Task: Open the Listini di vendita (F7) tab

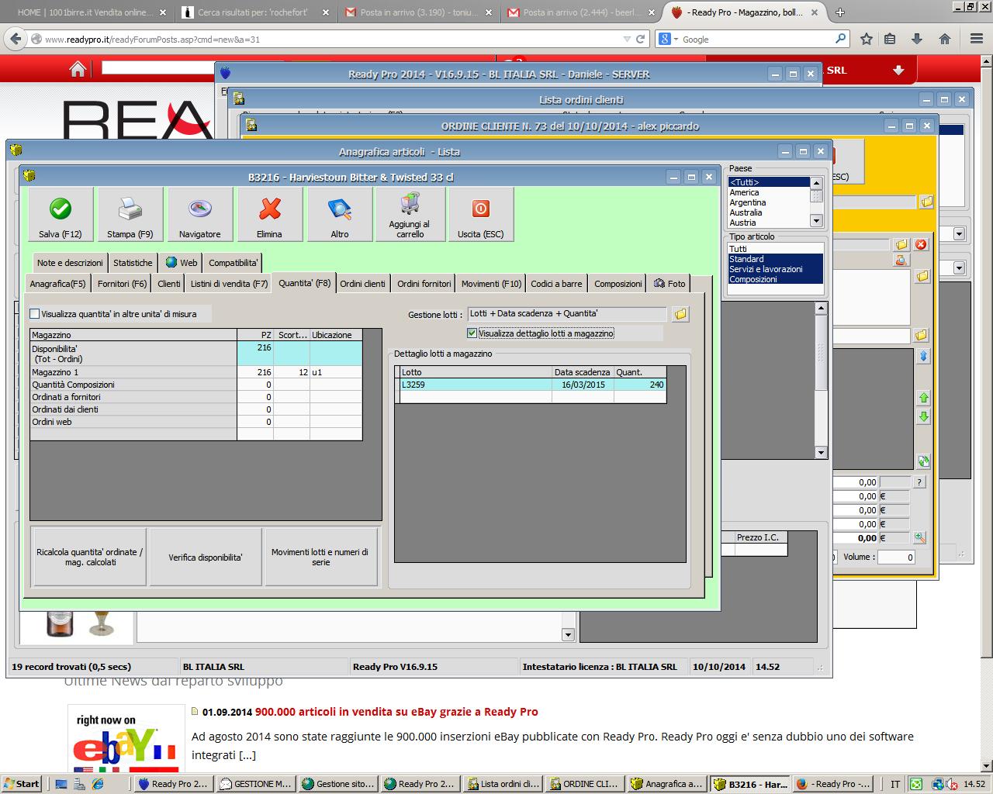Action: [229, 284]
